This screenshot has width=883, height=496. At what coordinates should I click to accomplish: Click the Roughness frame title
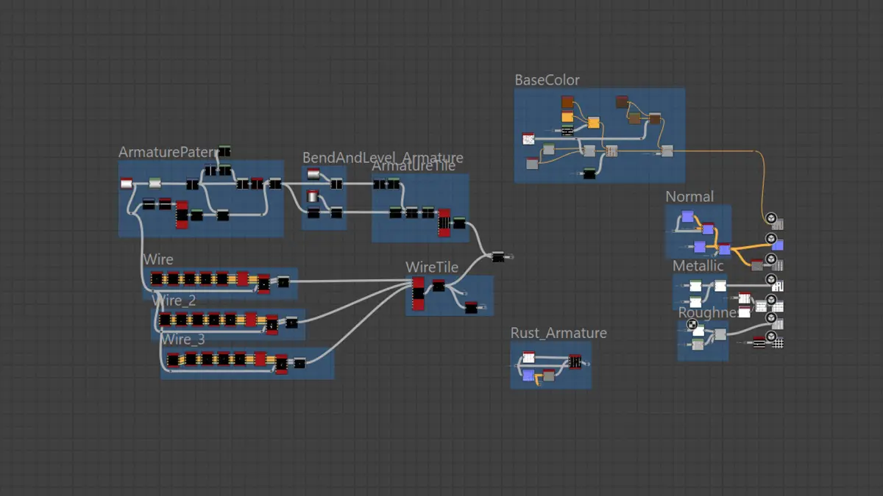(x=708, y=313)
